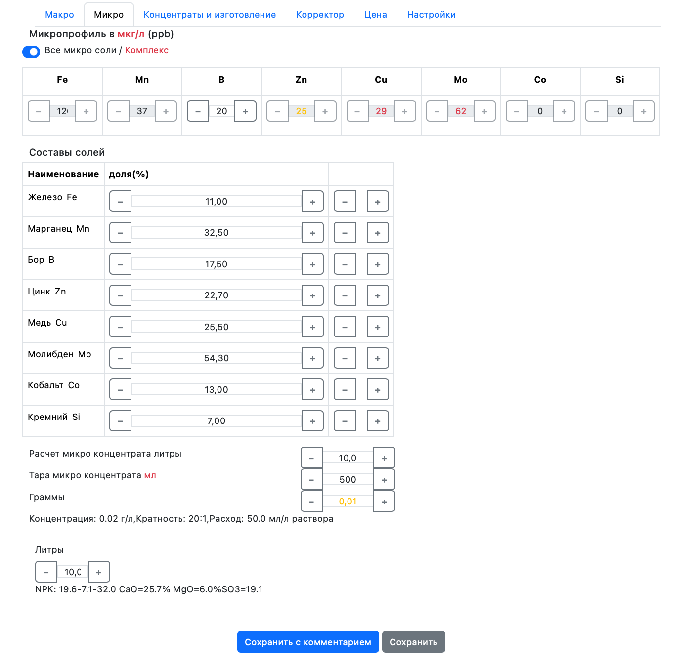The image size is (697, 671).
Task: Switch to the Макро tab
Action: [x=59, y=15]
